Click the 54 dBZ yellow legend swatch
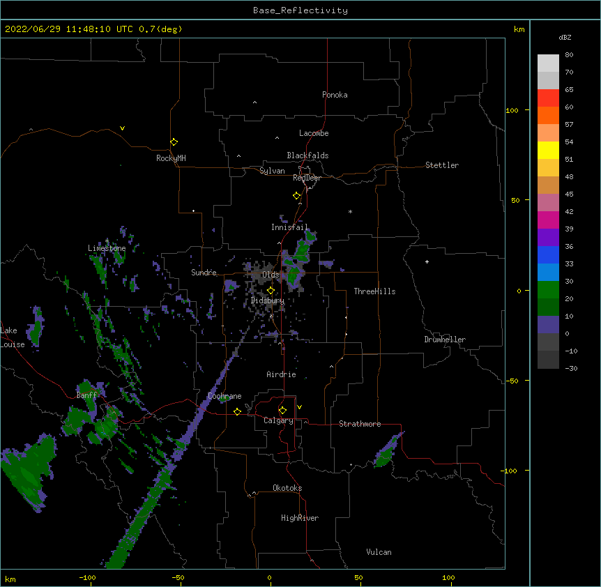The height and width of the screenshot is (587, 601). [x=548, y=150]
